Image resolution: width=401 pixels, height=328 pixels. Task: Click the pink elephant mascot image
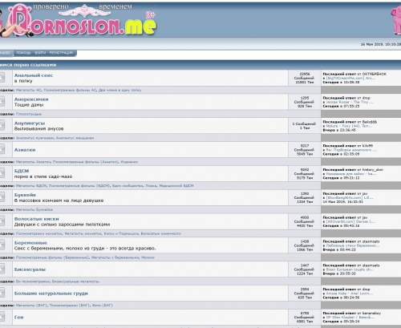coord(396,20)
